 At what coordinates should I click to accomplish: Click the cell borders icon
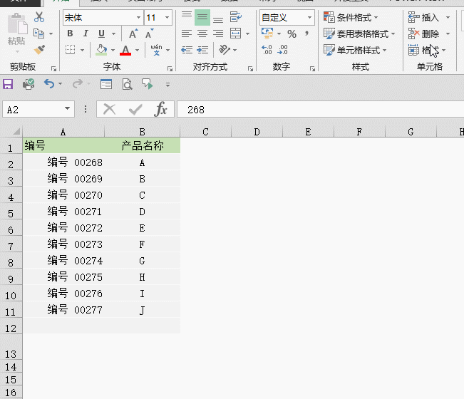(x=70, y=50)
